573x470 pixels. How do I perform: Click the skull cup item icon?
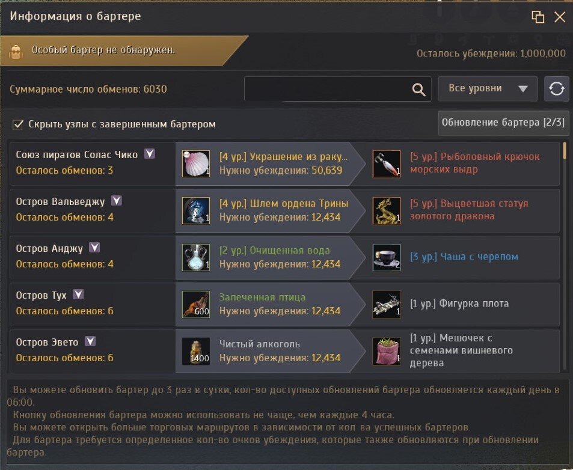(x=387, y=257)
